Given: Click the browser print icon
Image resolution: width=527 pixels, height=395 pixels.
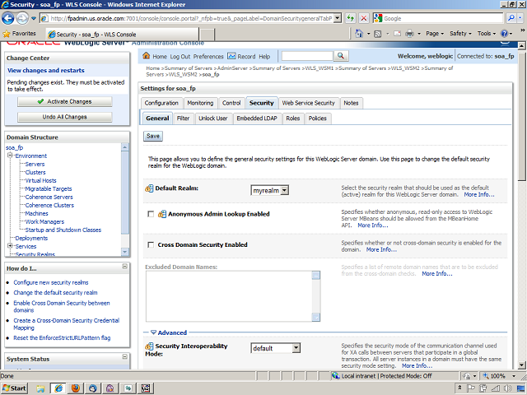Looking at the screenshot, I should pos(410,34).
